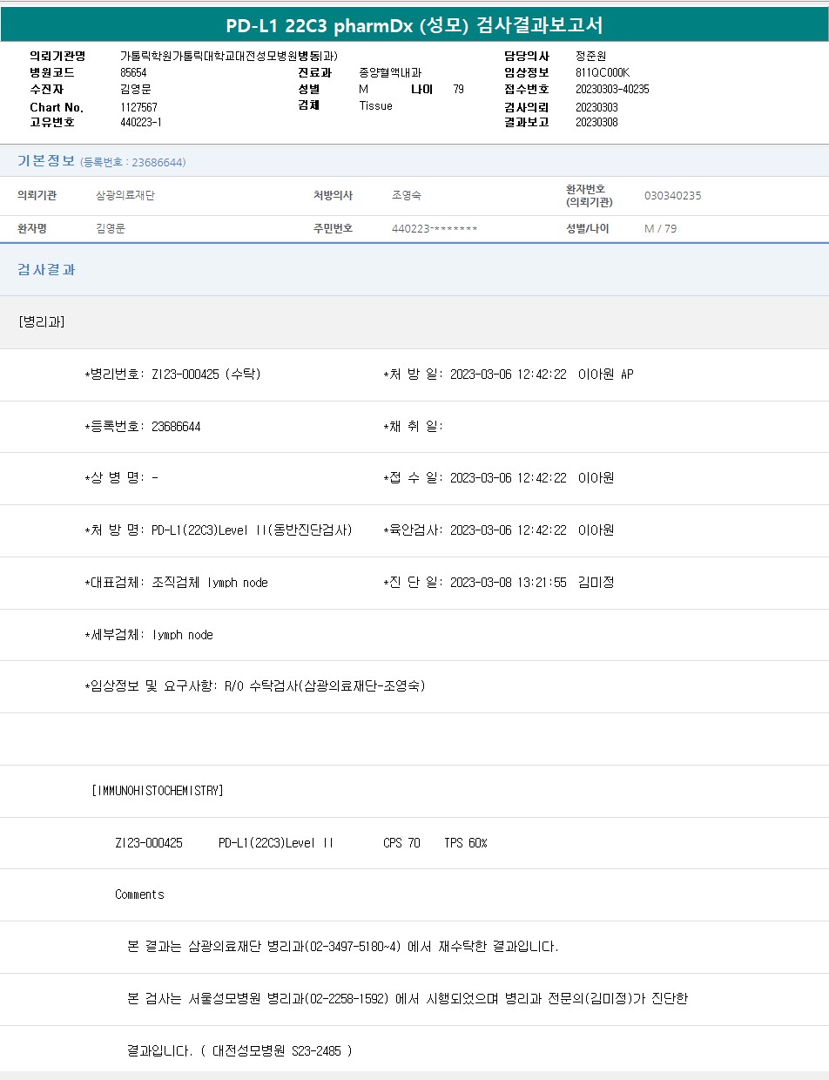Click the *세부검체 lymph node line
The width and height of the screenshot is (829, 1080).
click(x=149, y=635)
